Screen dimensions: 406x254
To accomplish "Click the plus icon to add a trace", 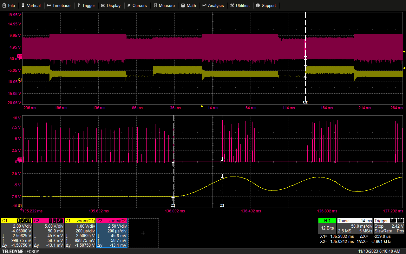I will click(x=143, y=233).
